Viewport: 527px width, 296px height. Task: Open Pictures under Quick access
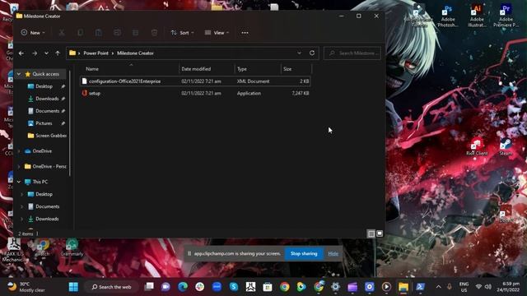(x=44, y=123)
